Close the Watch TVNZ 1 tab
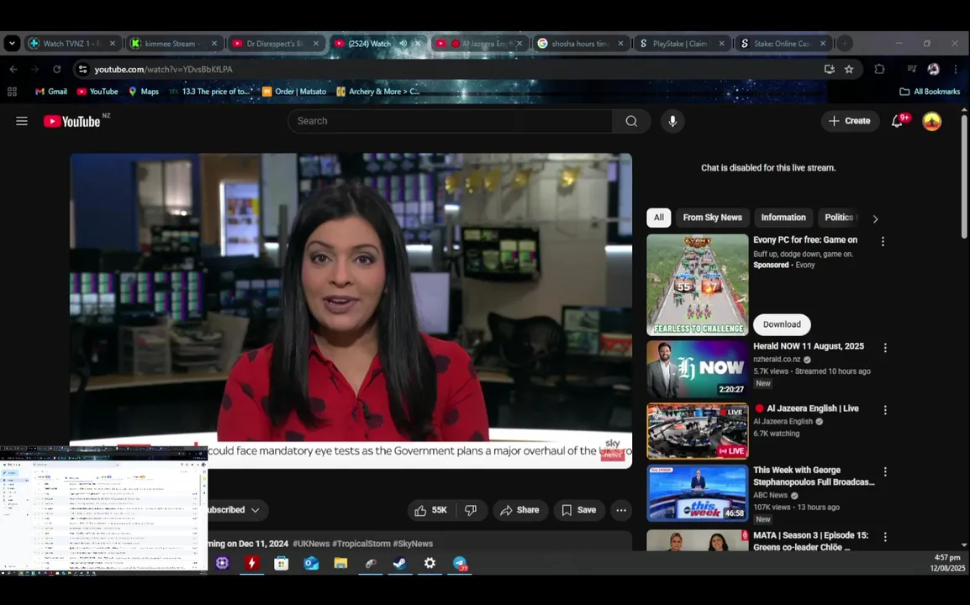The image size is (970, 605). [112, 44]
